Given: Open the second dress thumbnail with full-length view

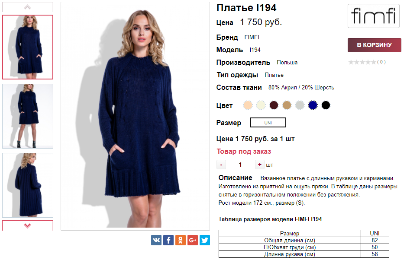Looking at the screenshot, I should click(x=28, y=116).
